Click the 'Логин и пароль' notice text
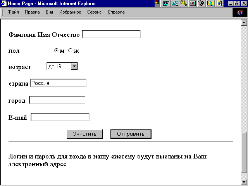This screenshot has width=248, height=186. coord(107,160)
